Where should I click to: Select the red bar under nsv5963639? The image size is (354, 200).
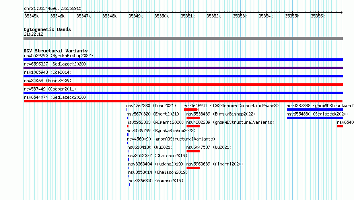pos(193,168)
